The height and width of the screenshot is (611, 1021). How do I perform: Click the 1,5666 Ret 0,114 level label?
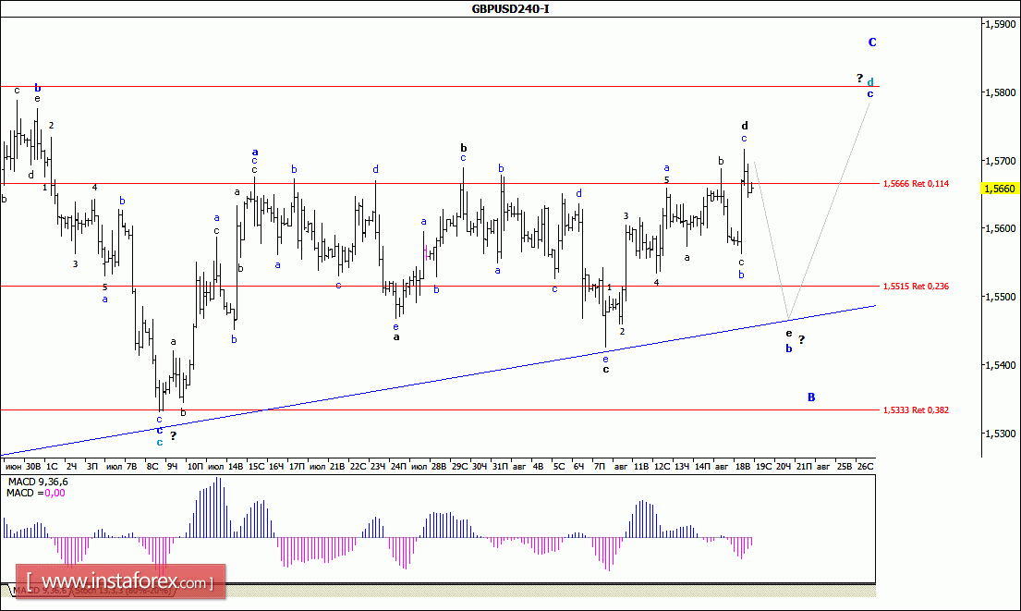916,184
